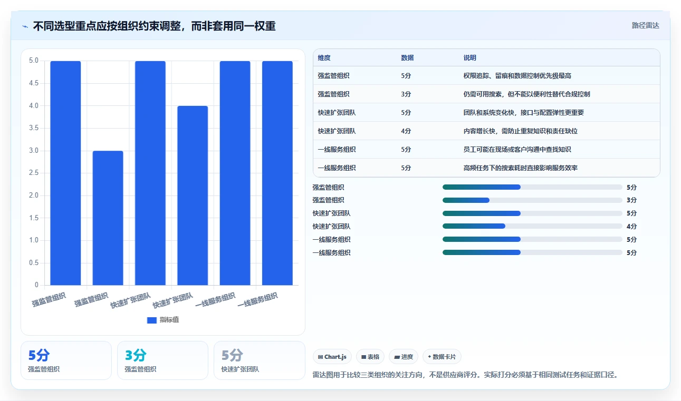Click the table's 3分 data cell
This screenshot has width=681, height=401.
(406, 94)
